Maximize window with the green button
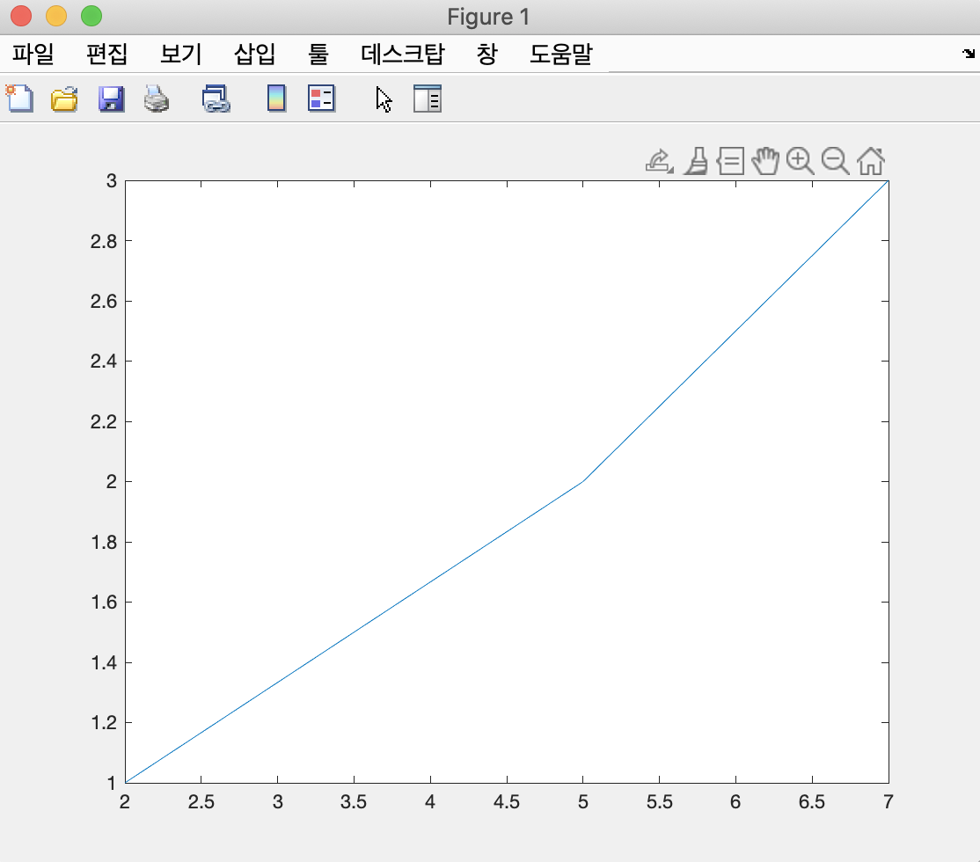The image size is (980, 862). tap(91, 16)
